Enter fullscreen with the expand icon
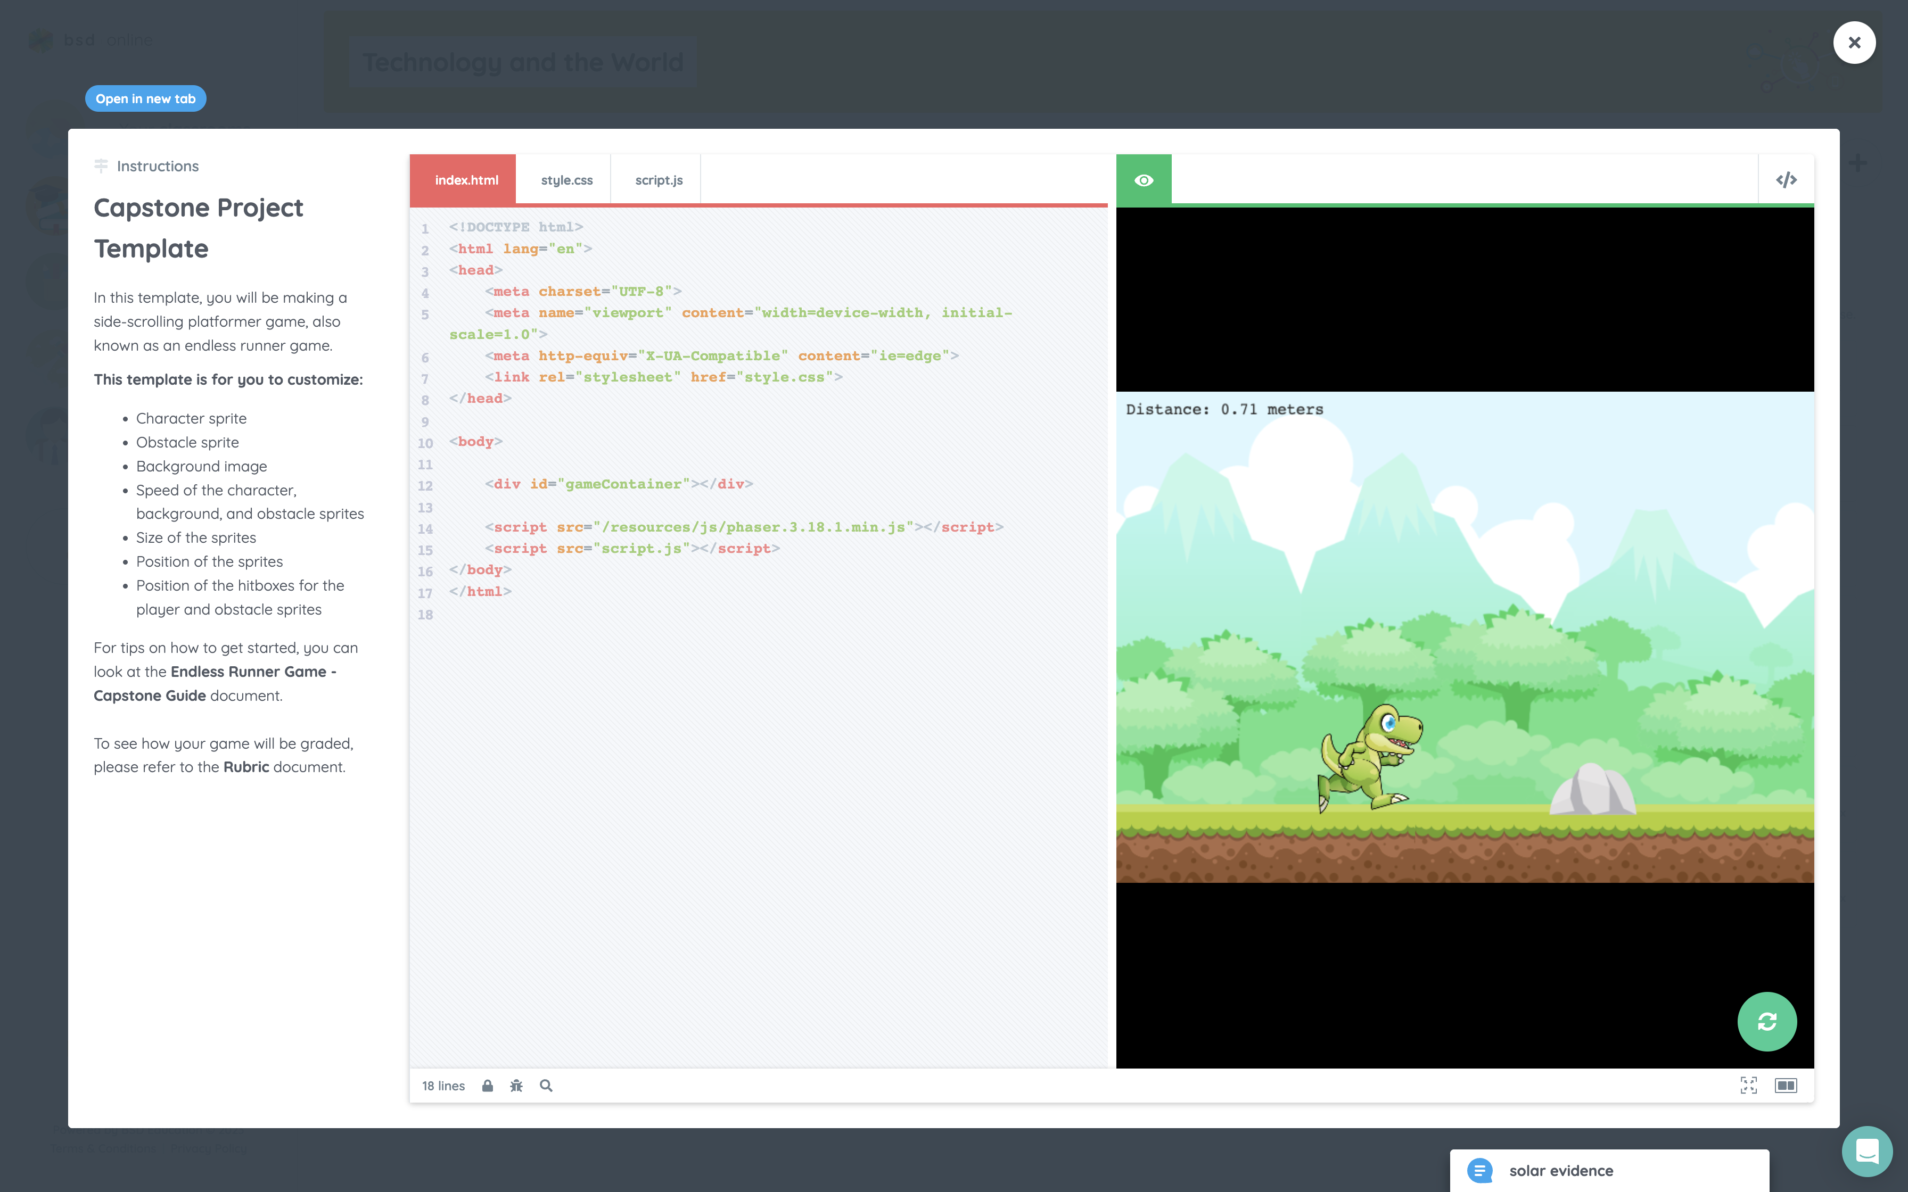 point(1748,1086)
